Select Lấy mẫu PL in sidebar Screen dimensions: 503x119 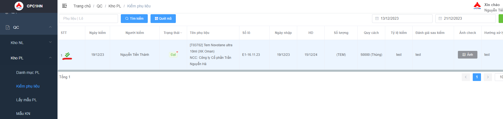click(x=26, y=100)
